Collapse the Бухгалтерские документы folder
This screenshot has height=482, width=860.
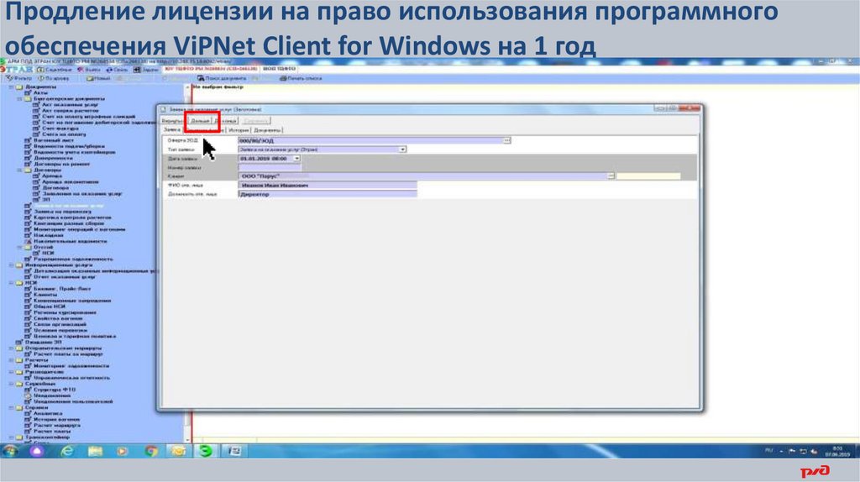click(x=19, y=99)
